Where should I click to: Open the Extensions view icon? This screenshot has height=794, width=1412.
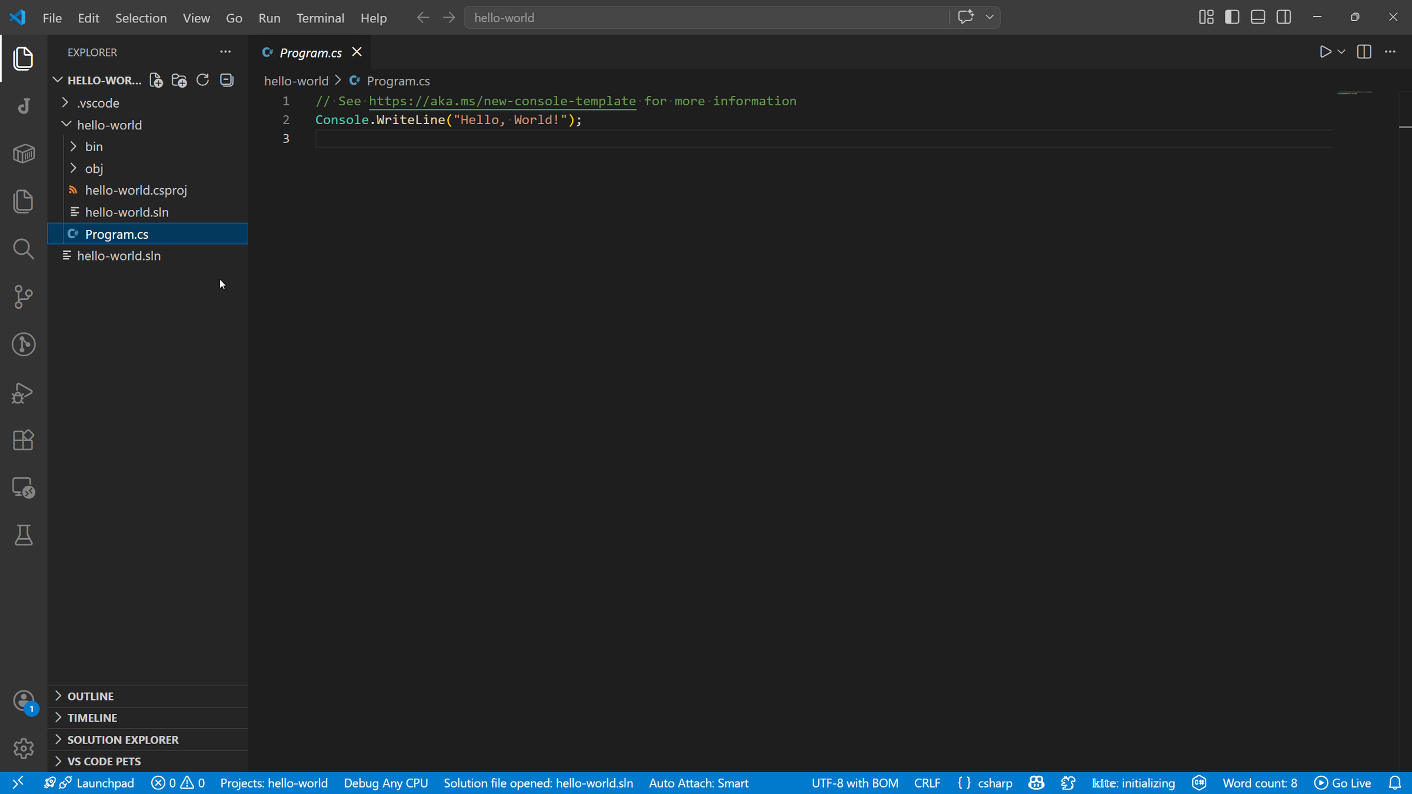click(x=24, y=440)
